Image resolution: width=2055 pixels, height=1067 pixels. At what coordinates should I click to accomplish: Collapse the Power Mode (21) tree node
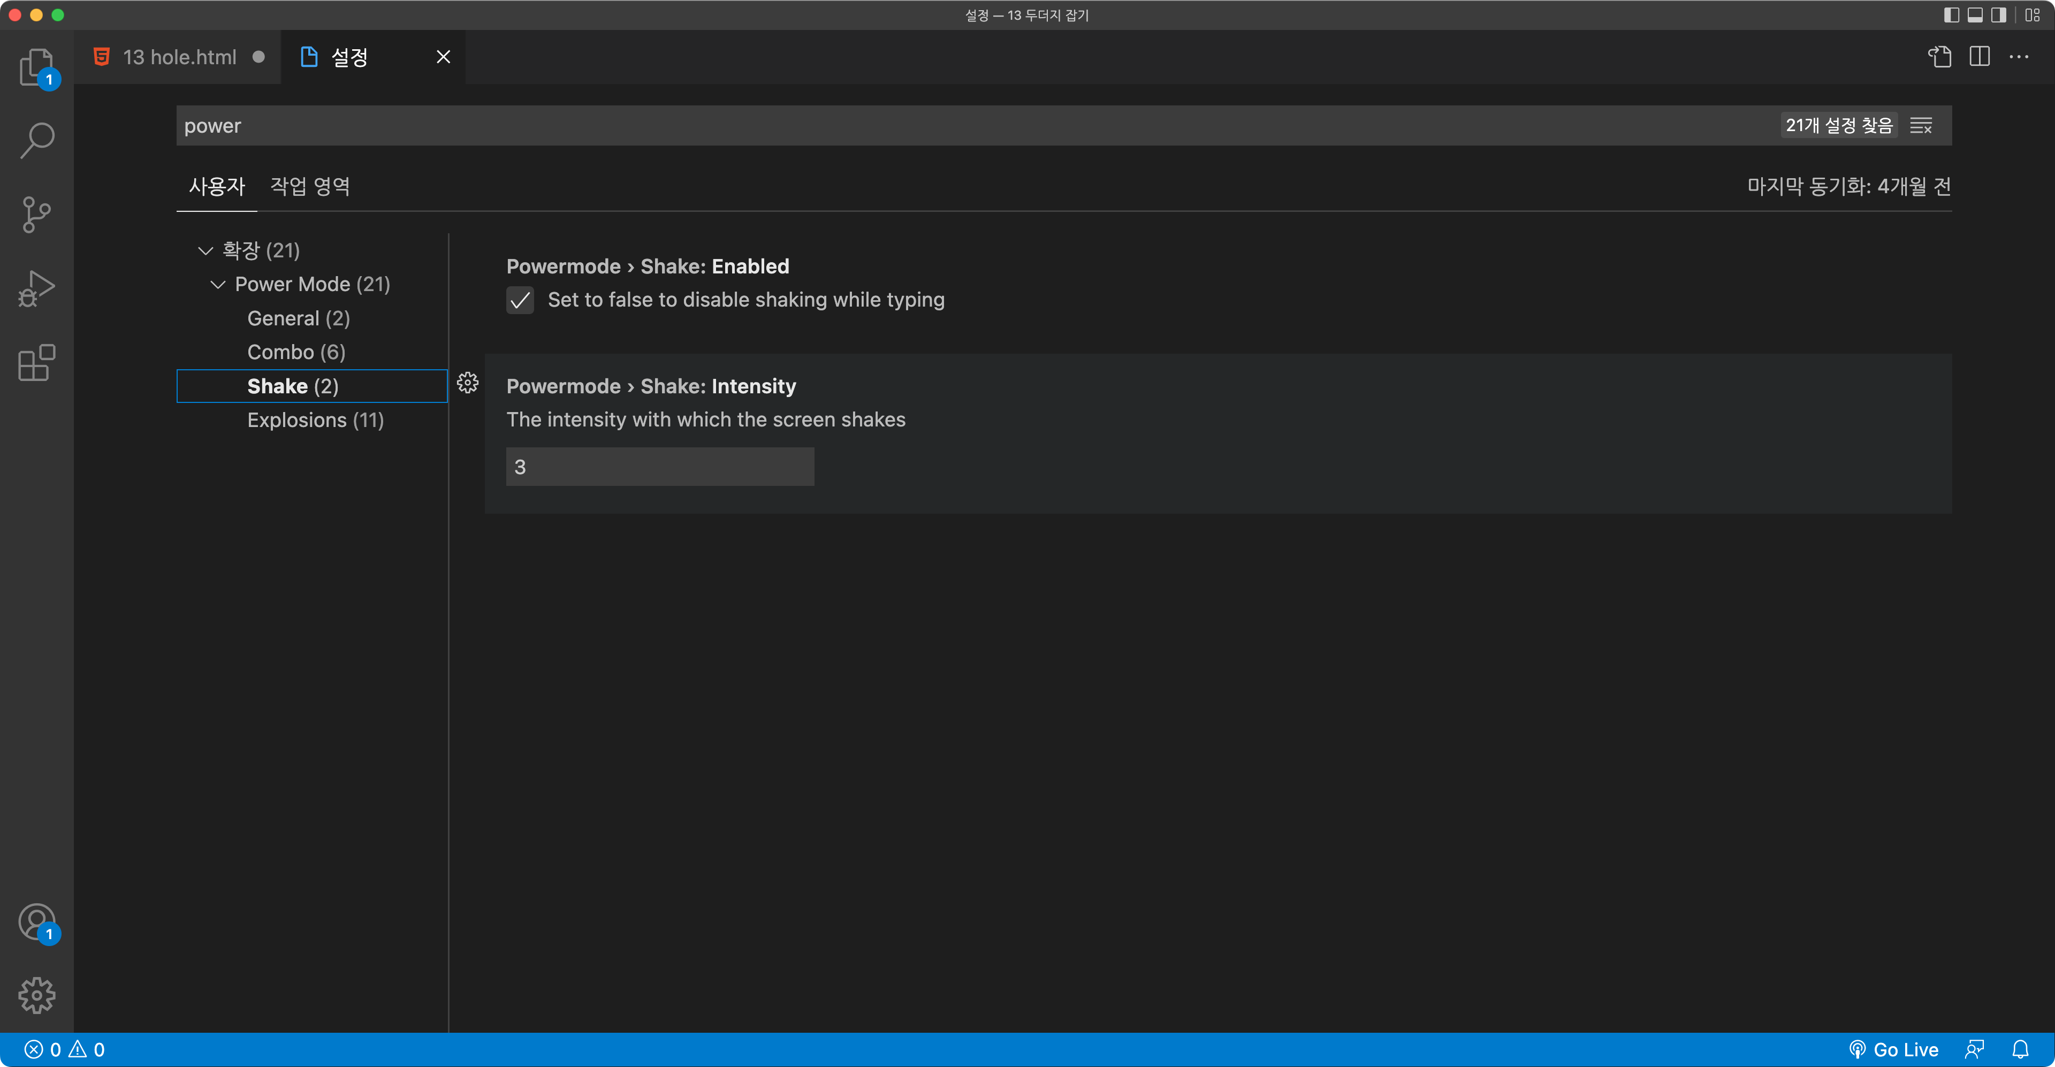click(x=218, y=285)
